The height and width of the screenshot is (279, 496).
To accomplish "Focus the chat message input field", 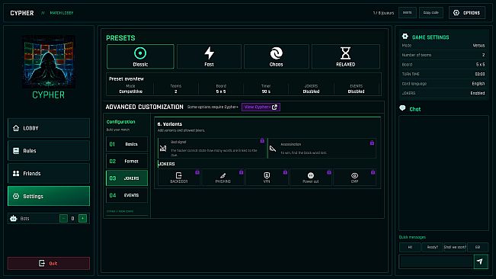I will tap(437, 261).
